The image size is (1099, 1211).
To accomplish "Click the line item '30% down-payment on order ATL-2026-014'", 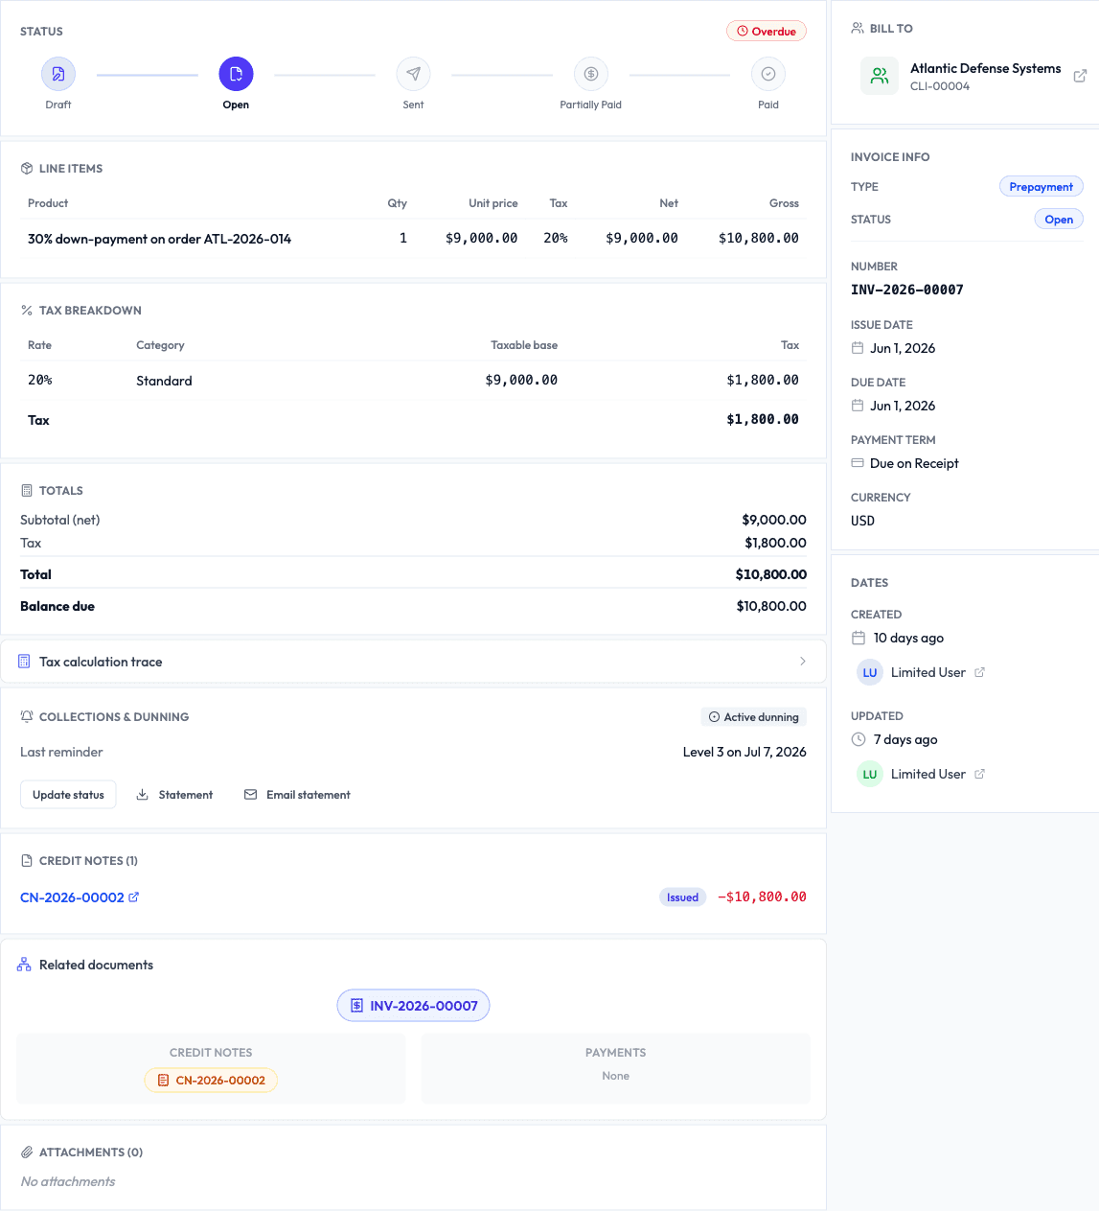I will pyautogui.click(x=159, y=239).
